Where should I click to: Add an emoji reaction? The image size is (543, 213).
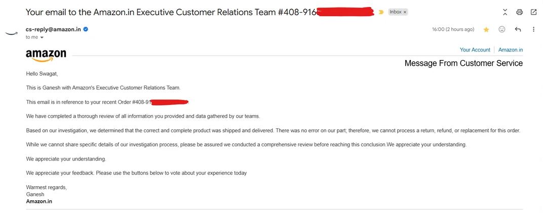(502, 29)
